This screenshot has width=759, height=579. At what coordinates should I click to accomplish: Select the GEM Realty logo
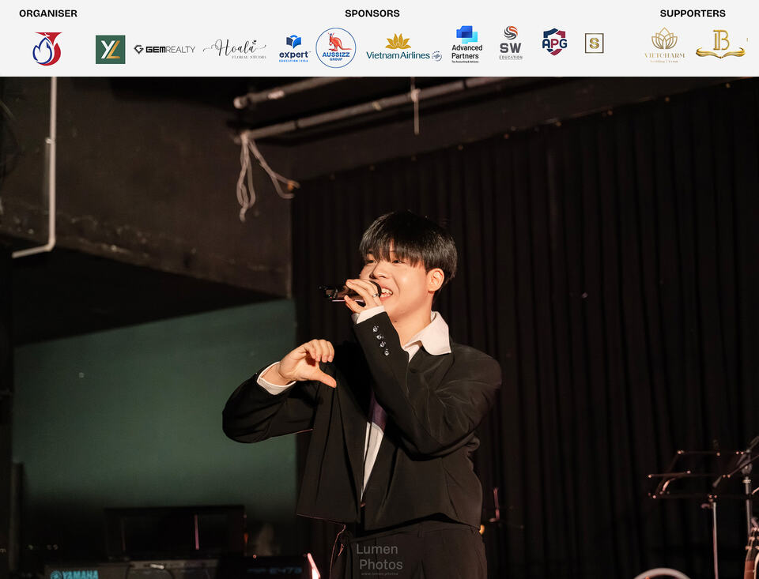click(x=164, y=49)
